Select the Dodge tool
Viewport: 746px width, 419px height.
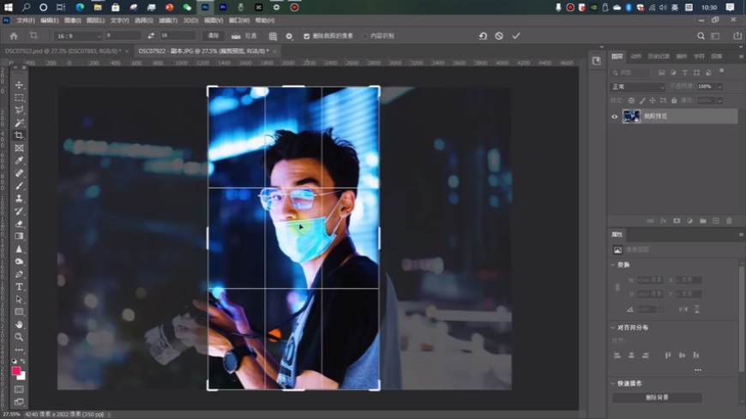tap(19, 261)
